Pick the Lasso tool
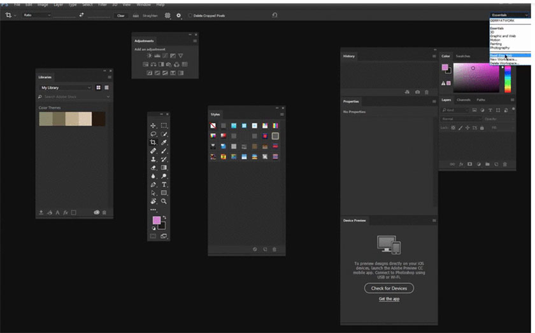This screenshot has width=535, height=333. coord(153,135)
